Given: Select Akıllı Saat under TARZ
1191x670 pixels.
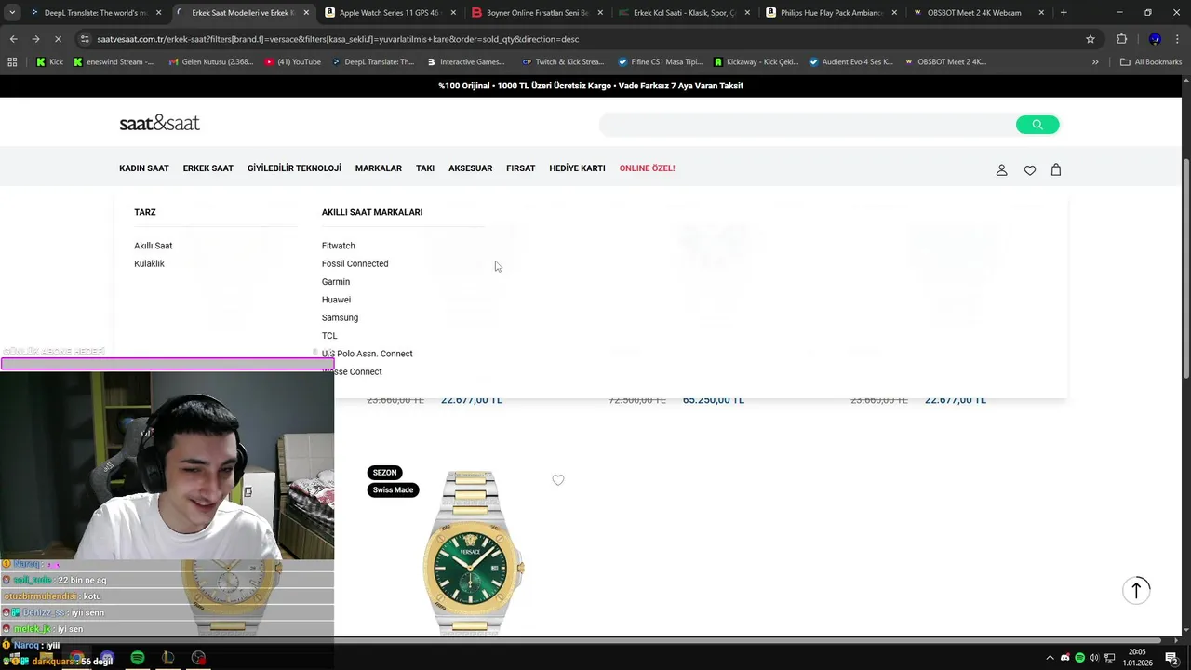Looking at the screenshot, I should tap(154, 246).
